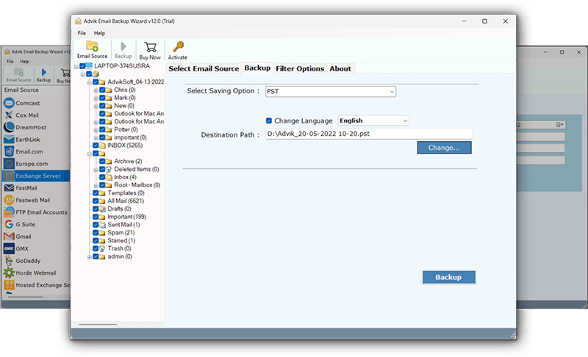Switch to the Filter Options tab
The height and width of the screenshot is (357, 588).
[300, 68]
